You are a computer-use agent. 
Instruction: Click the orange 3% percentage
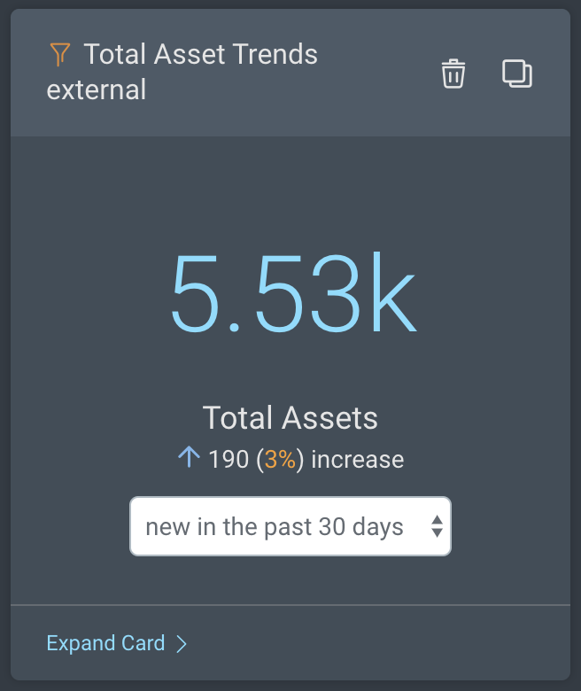pos(279,460)
